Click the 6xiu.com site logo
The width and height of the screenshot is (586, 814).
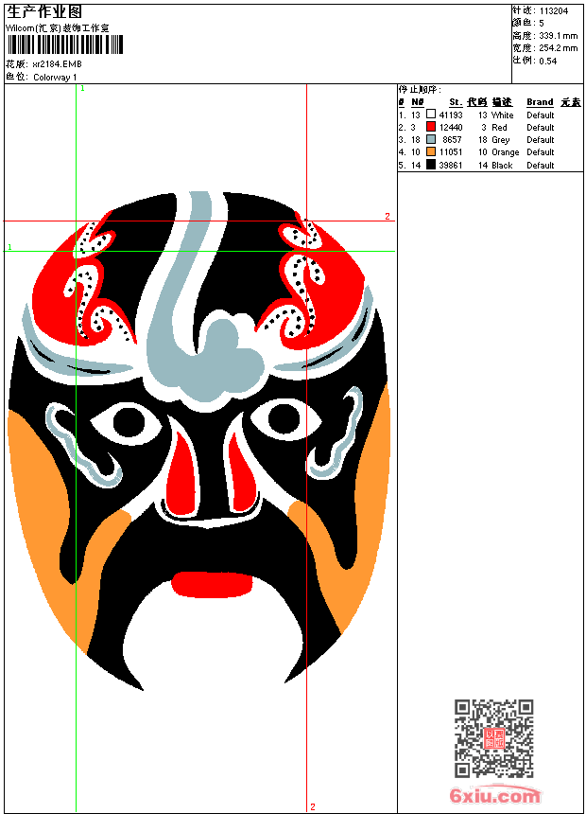tap(494, 795)
